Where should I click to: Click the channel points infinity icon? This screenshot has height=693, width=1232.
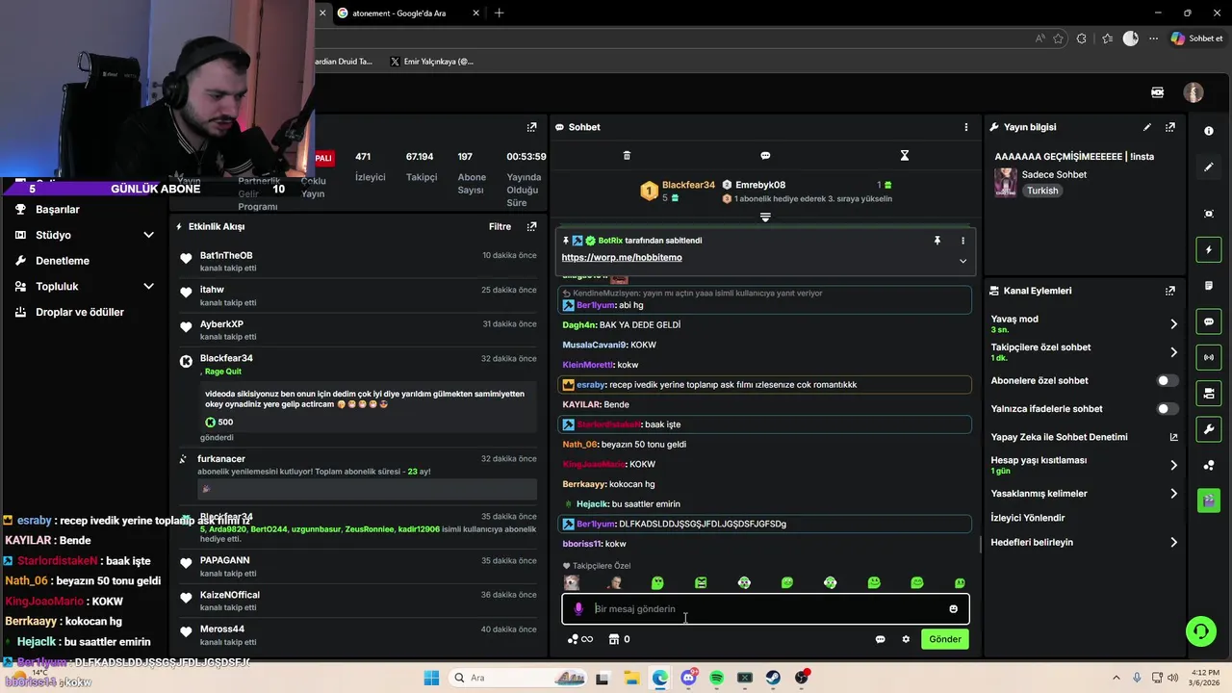pyautogui.click(x=579, y=639)
